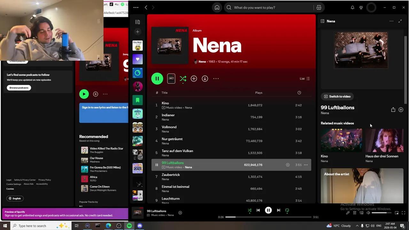Viewport: 409px width, 230px height.
Task: Open more options for the 99 Luftballons row
Action: [306, 165]
